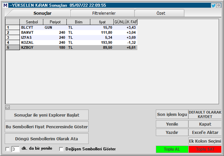Tick the 'Değişen Sembolleri Göster' checkbox

[61, 149]
